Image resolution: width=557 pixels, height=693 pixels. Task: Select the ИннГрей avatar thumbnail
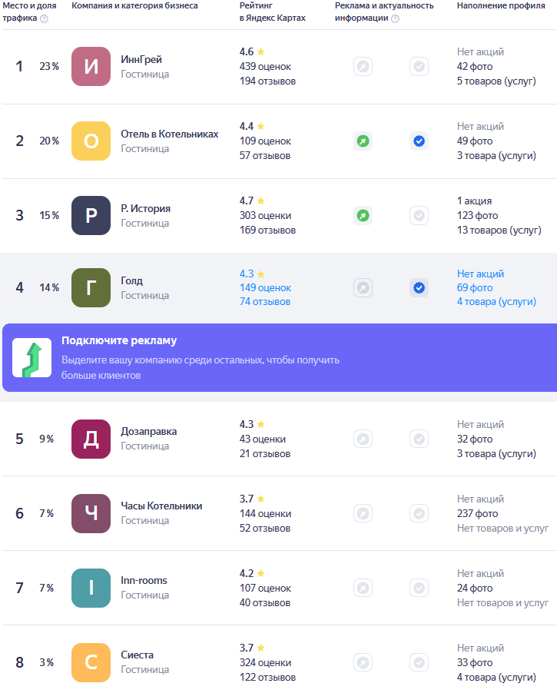point(91,67)
